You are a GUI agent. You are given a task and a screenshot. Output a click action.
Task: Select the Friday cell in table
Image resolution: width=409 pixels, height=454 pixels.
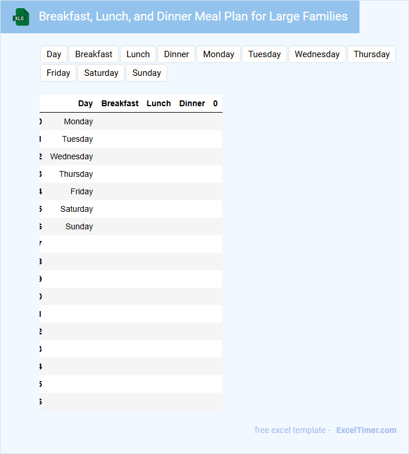pyautogui.click(x=82, y=191)
